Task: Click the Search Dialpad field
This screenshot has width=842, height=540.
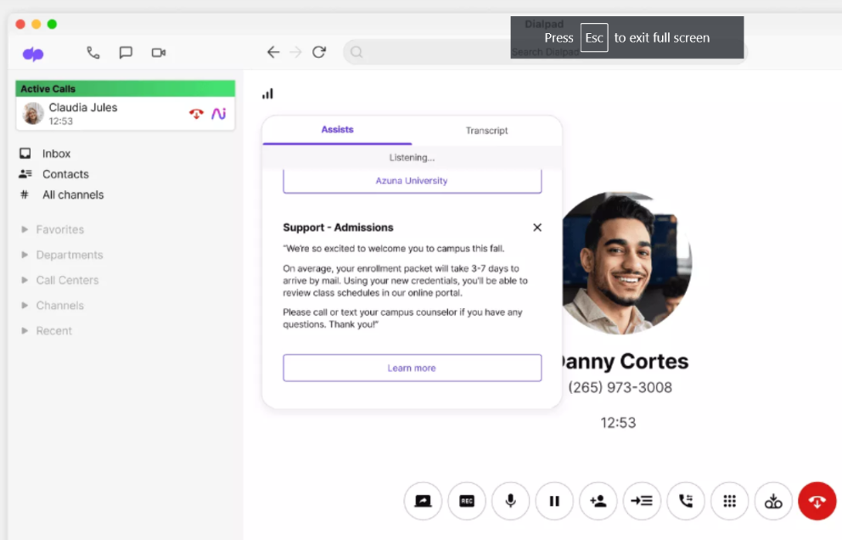Action: click(545, 52)
